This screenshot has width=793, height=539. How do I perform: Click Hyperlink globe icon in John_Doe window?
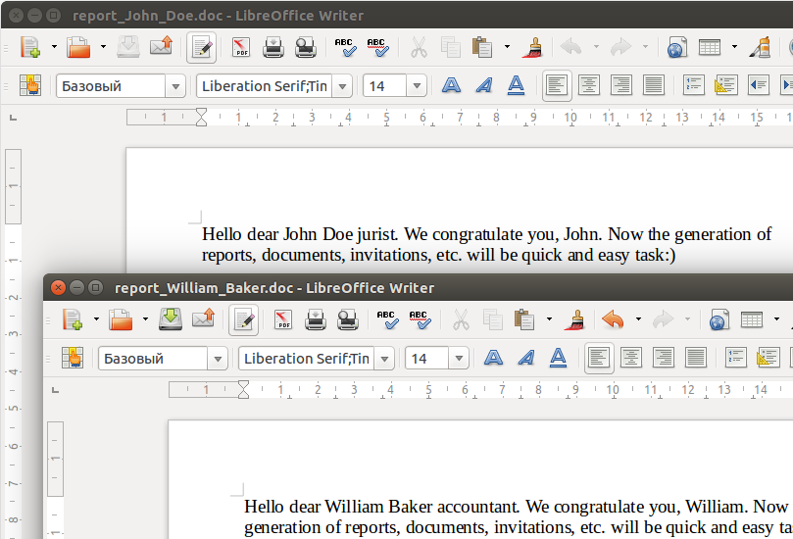click(x=677, y=47)
